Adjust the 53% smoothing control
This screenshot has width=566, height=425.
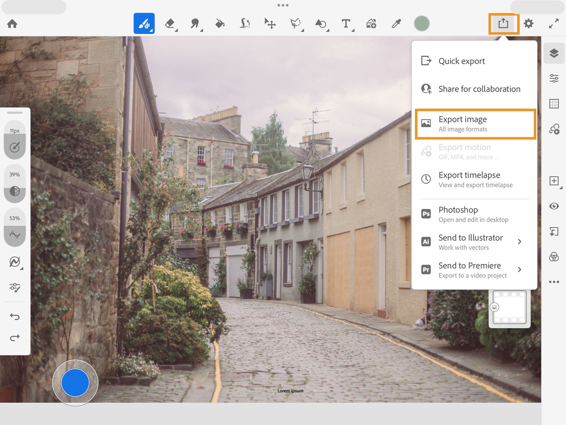[x=15, y=227]
